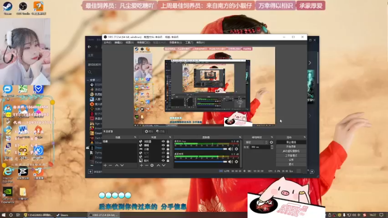The image size is (388, 218).
Task: Click the 属性 properties button above Sources
Action: click(149, 131)
